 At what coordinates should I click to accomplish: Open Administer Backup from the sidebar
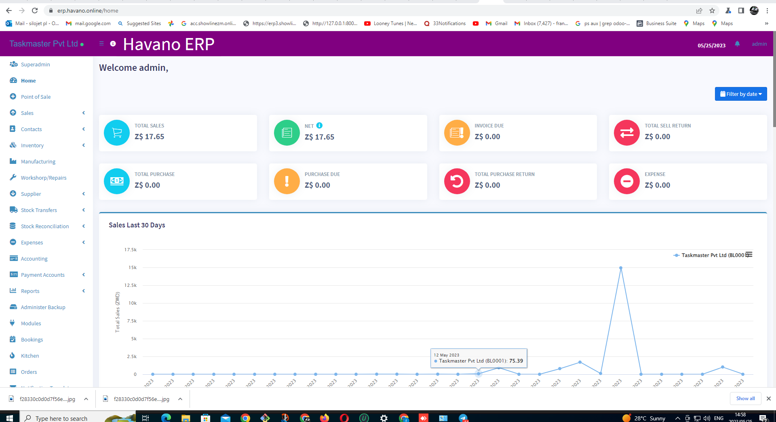tap(43, 307)
